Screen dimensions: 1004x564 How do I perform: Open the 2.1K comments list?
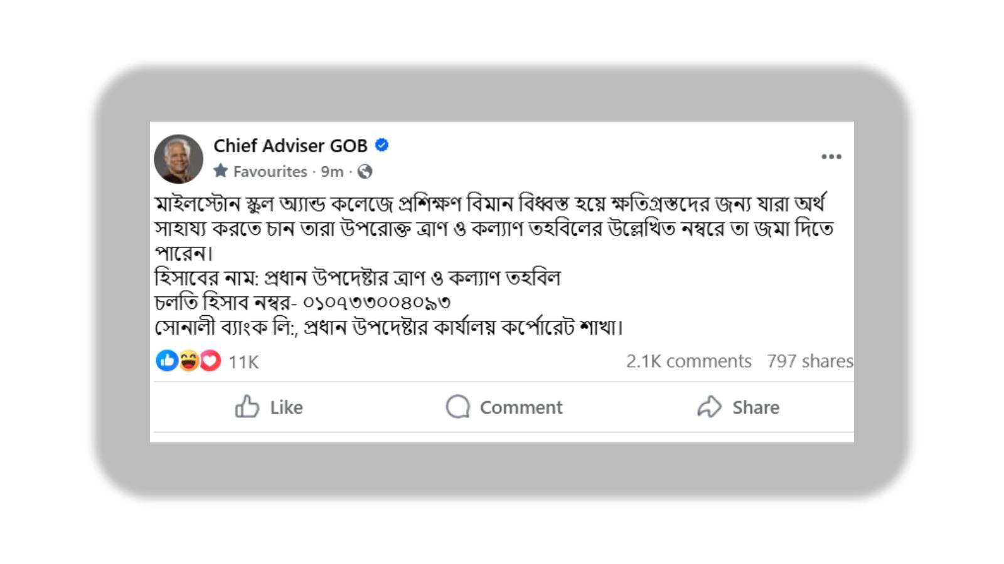pyautogui.click(x=688, y=361)
